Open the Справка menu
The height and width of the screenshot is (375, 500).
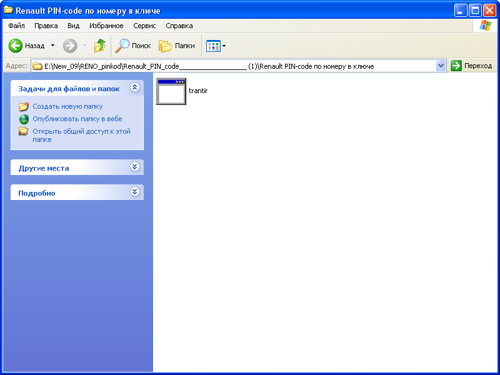[179, 26]
